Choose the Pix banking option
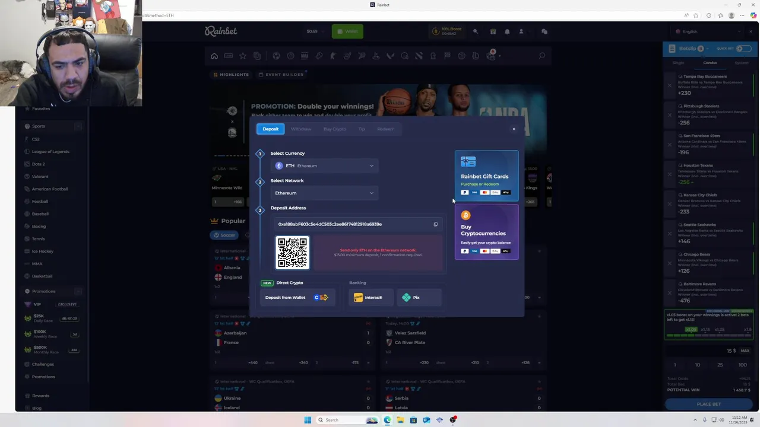Screen dimensions: 760x427 (x=419, y=297)
